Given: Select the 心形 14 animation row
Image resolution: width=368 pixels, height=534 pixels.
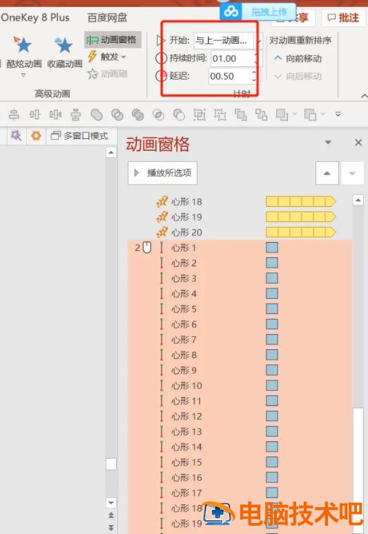Looking at the screenshot, I should [240, 447].
